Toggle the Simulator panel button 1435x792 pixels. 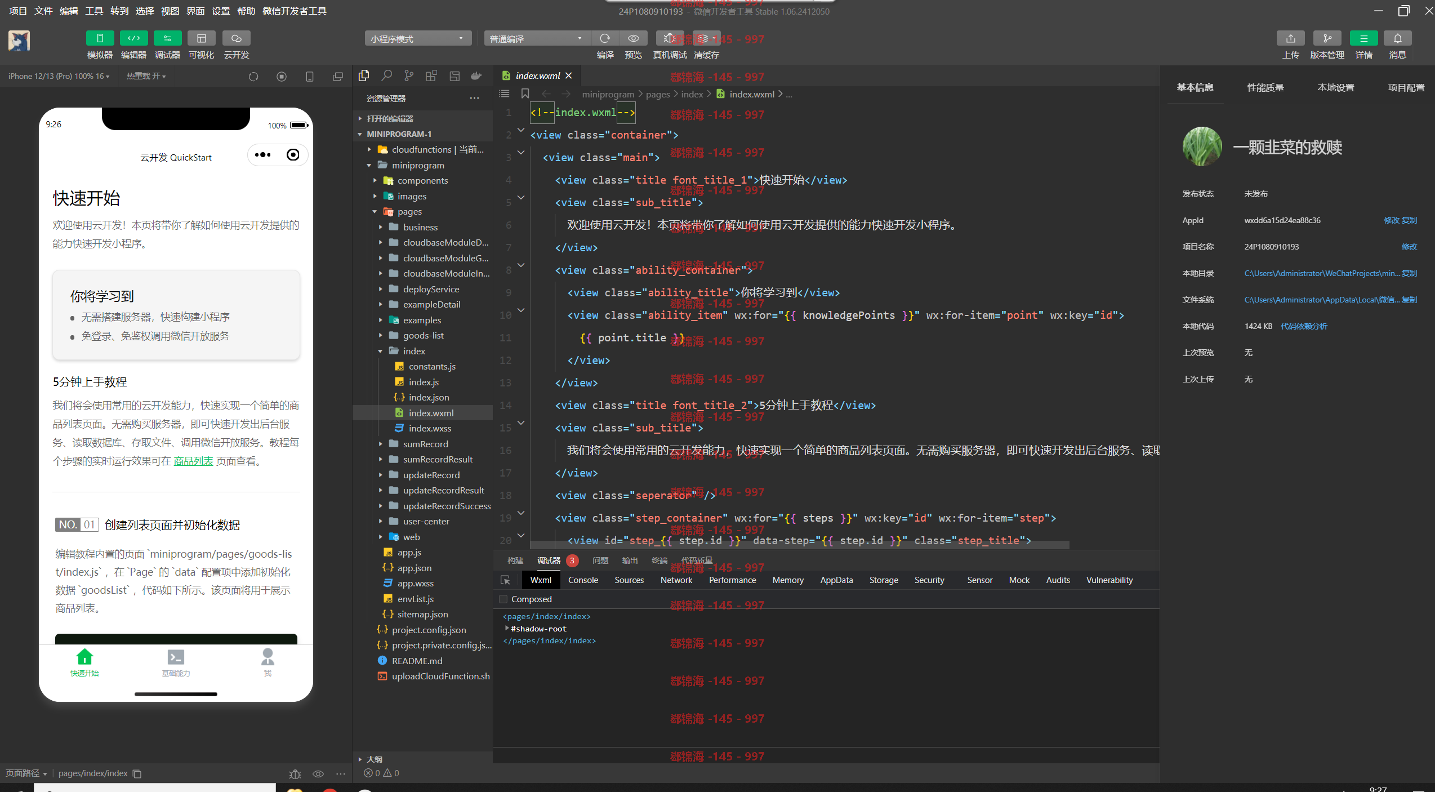coord(100,38)
